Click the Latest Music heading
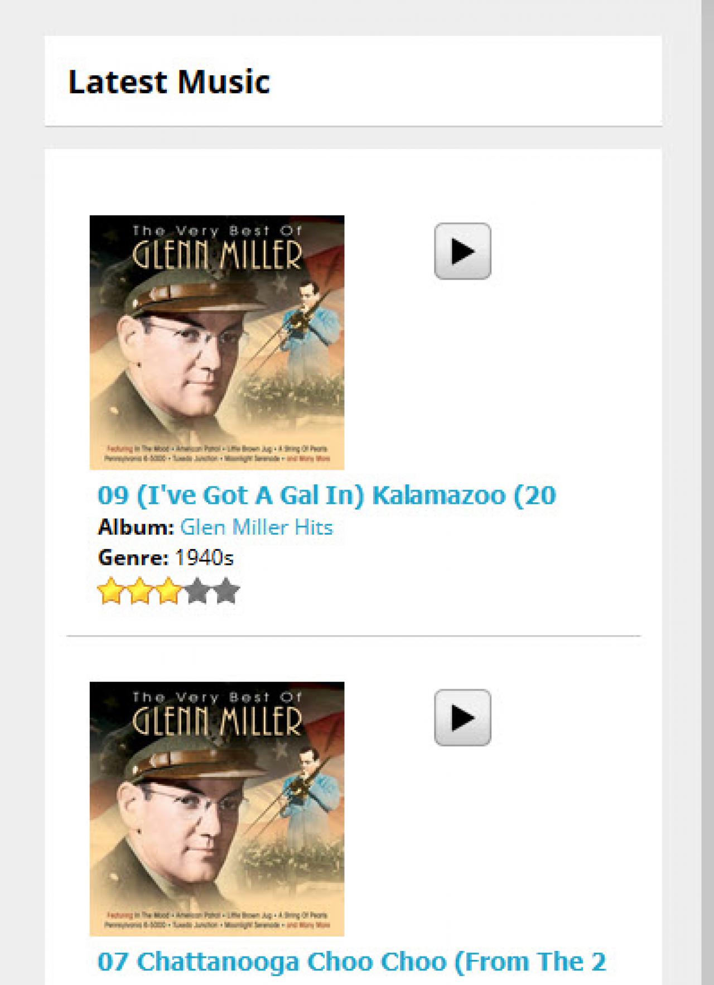 coord(169,81)
